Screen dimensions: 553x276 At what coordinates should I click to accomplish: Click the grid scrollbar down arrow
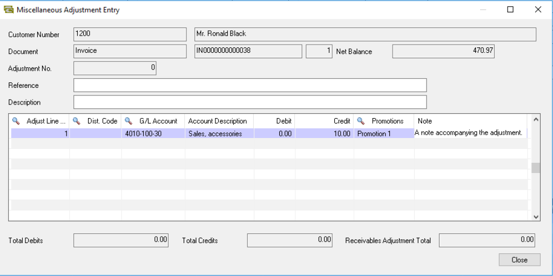click(536, 217)
